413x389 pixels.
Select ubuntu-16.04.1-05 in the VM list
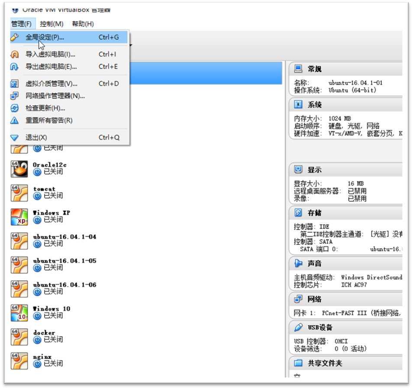[65, 261]
